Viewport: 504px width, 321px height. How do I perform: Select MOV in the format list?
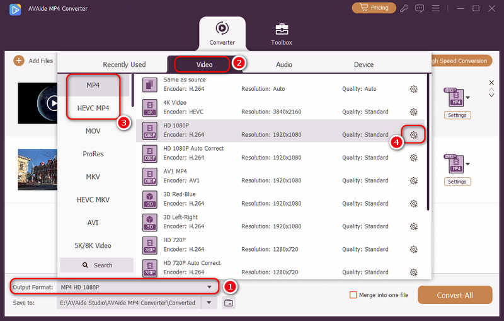coord(93,131)
